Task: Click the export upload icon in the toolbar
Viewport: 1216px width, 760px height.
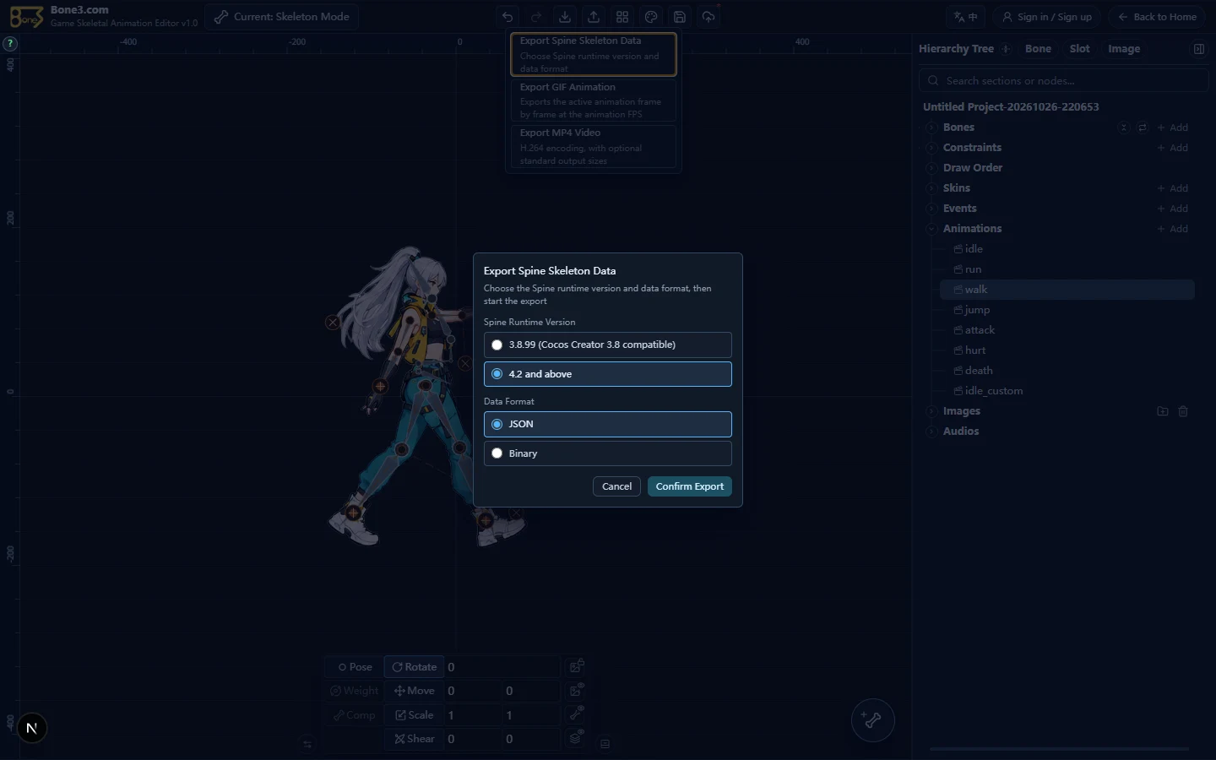Action: [x=594, y=17]
